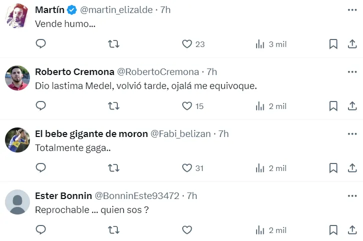Click El bebe gigante de moron's avatar
This screenshot has height=241, width=363.
[x=17, y=140]
